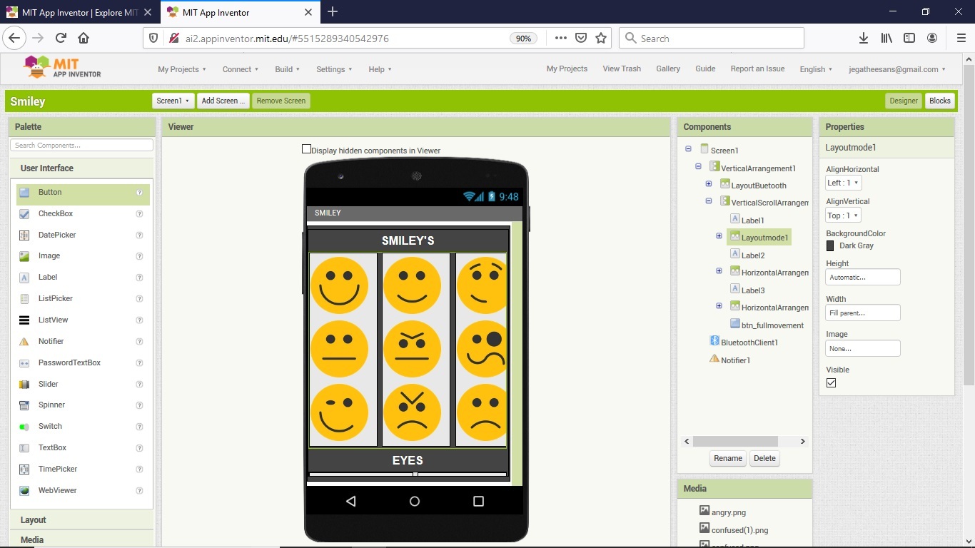Open the Settings menu

click(x=335, y=69)
